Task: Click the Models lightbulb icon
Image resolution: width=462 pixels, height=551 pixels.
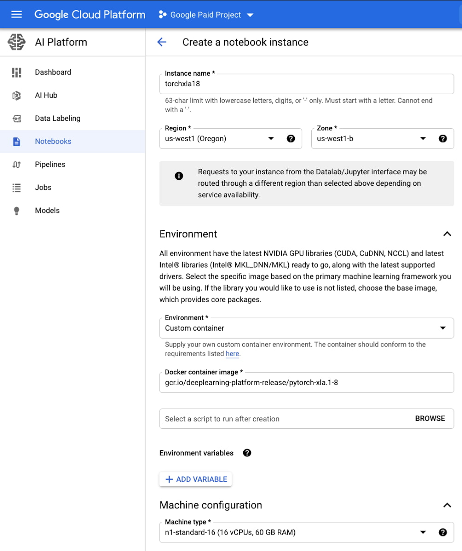Action: [17, 211]
